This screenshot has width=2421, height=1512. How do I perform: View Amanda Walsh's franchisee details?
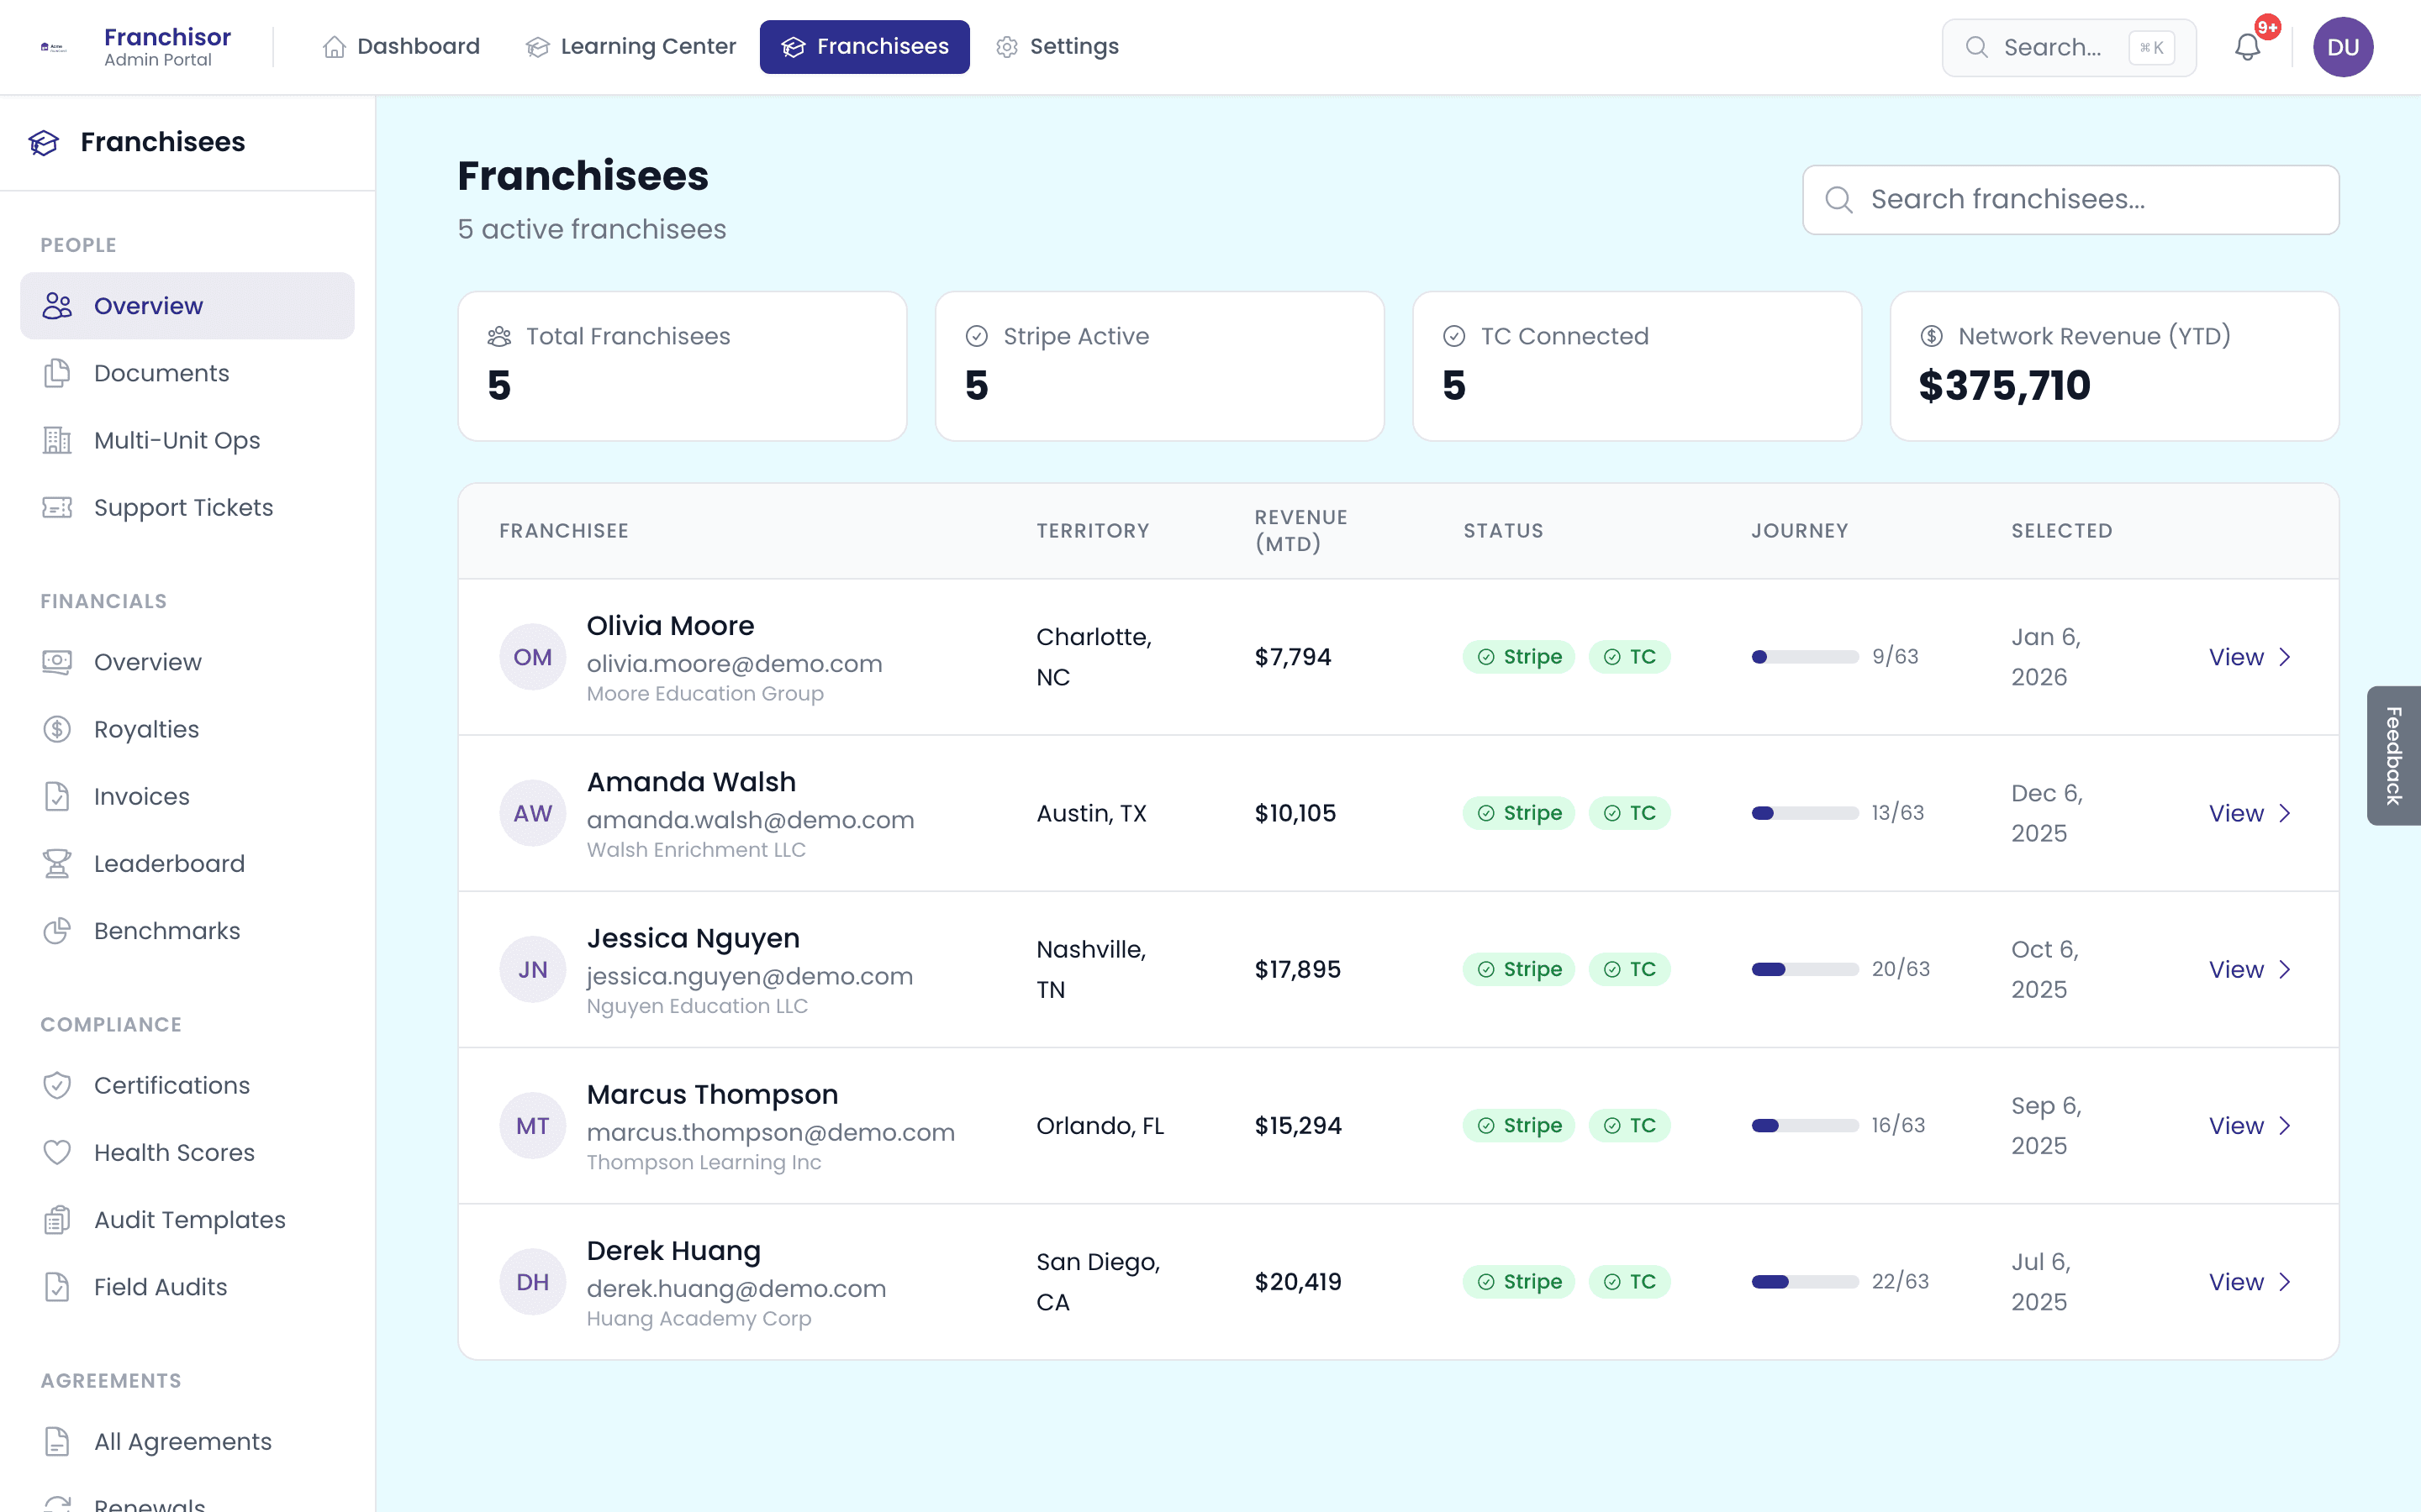[2249, 813]
